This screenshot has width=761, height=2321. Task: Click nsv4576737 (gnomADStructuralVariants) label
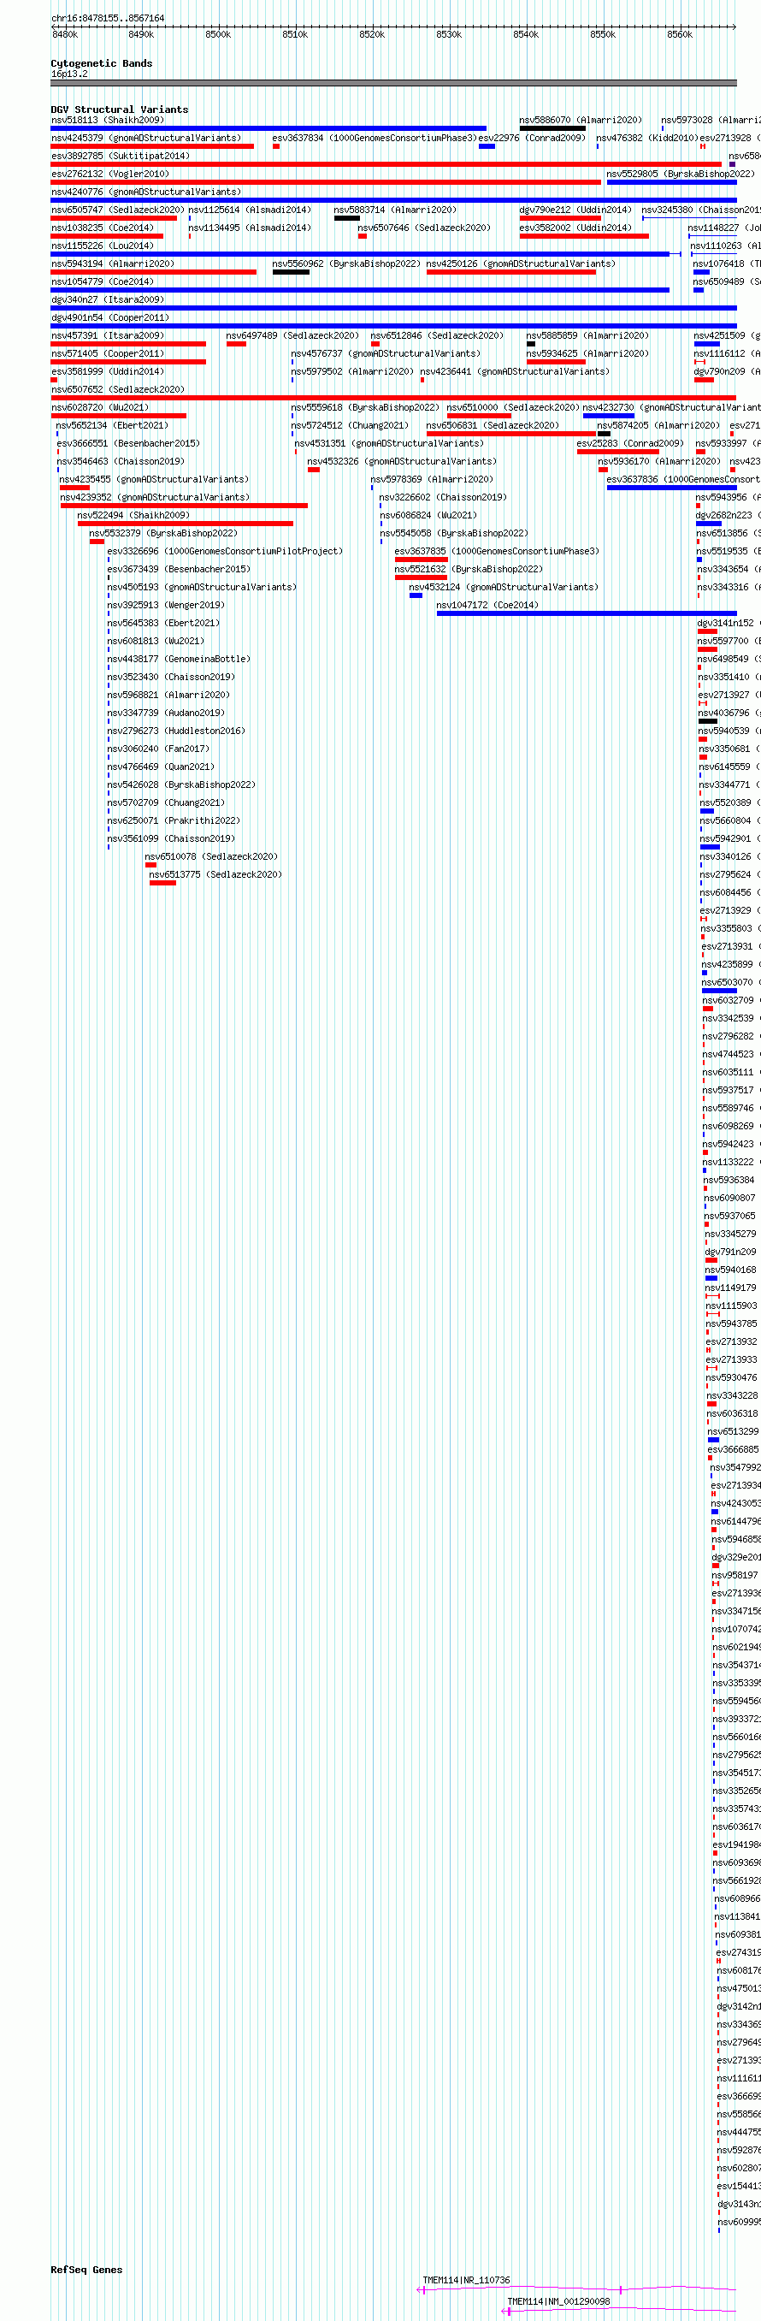(386, 354)
